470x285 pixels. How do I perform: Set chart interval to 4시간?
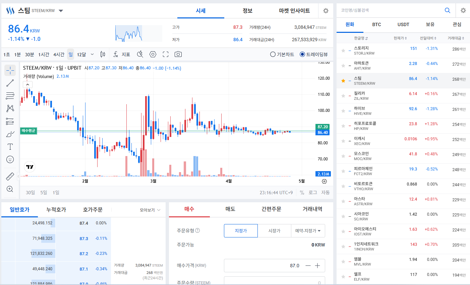59,54
